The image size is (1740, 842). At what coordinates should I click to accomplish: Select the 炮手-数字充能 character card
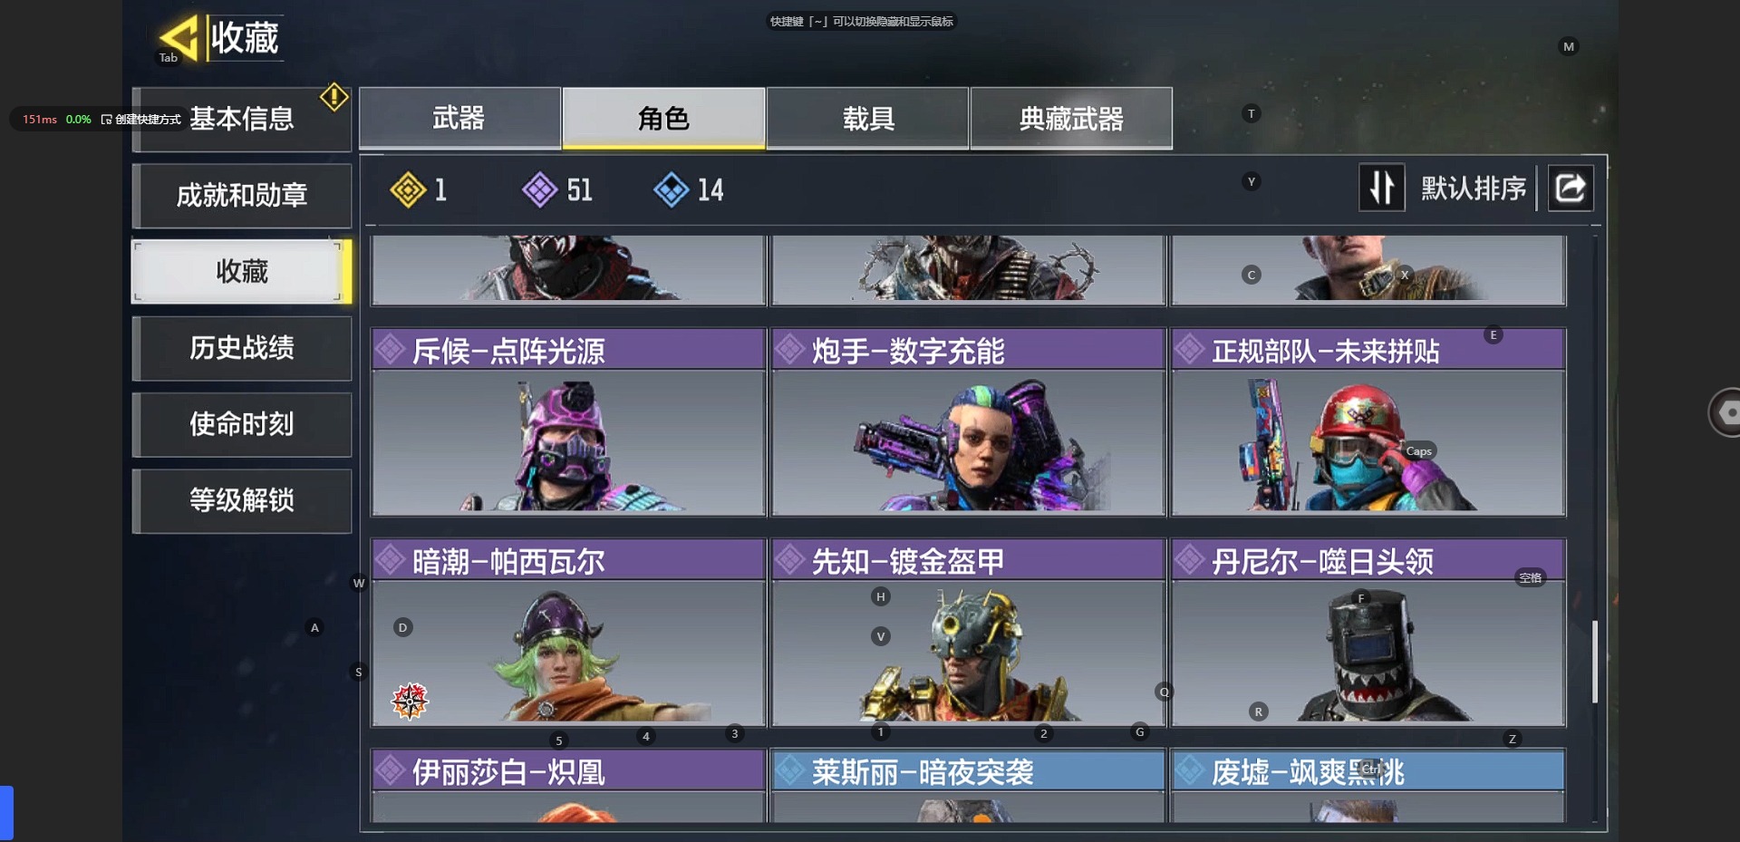pos(968,422)
